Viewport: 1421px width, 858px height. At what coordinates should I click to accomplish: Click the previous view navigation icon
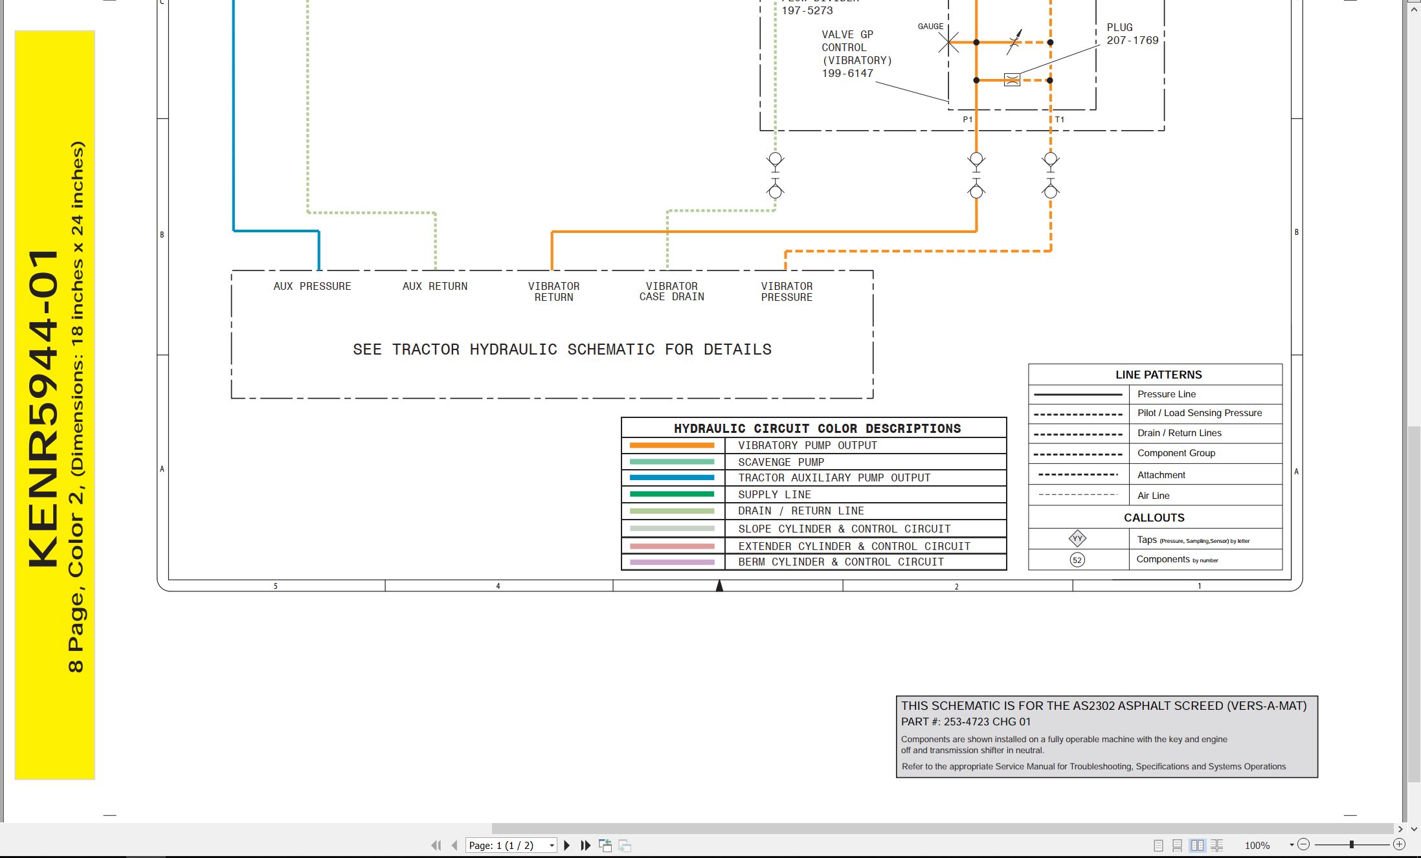click(x=605, y=845)
